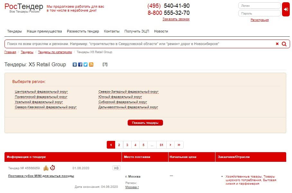Image resolution: width=292 pixels, height=193 pixels.
Task: Click the coins icon on tender 45566859
Action: (x=46, y=168)
